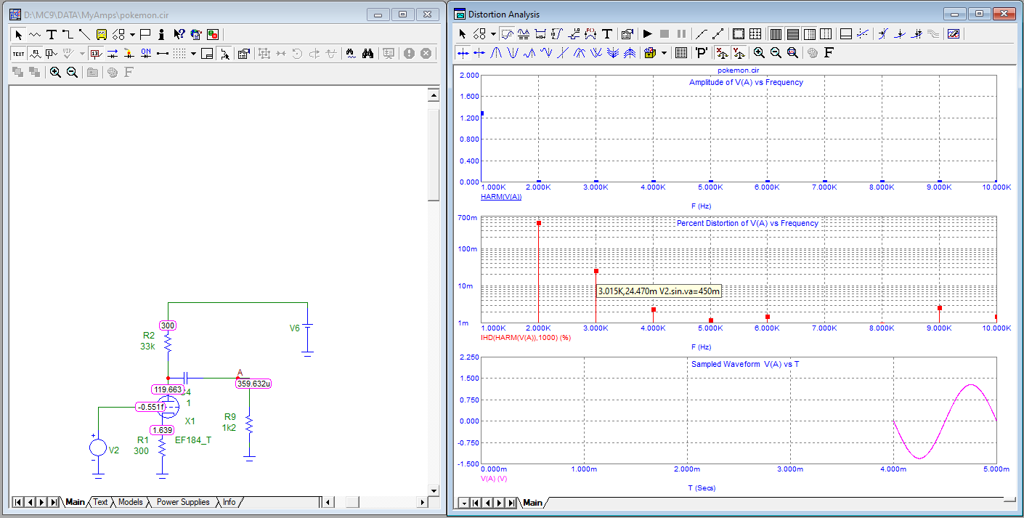Click the Run analysis play button
This screenshot has width=1024, height=518.
[647, 34]
